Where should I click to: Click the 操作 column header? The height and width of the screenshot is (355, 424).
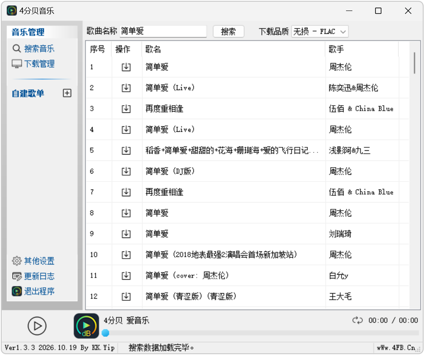pyautogui.click(x=127, y=49)
